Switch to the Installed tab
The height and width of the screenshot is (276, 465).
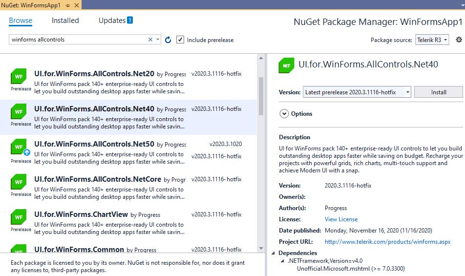point(65,21)
